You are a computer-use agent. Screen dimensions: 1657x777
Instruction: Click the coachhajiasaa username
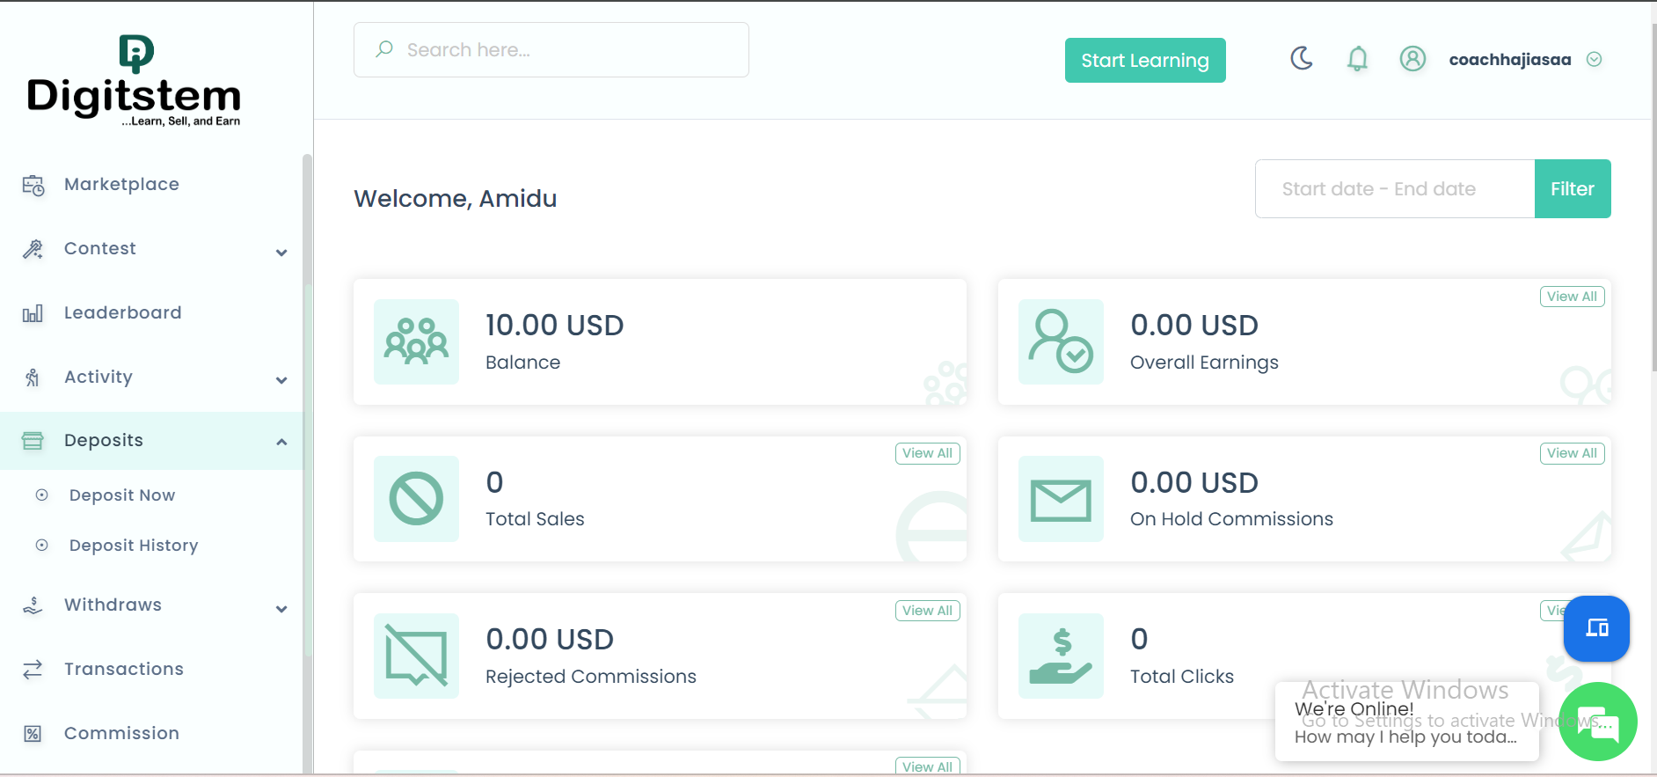tap(1510, 59)
